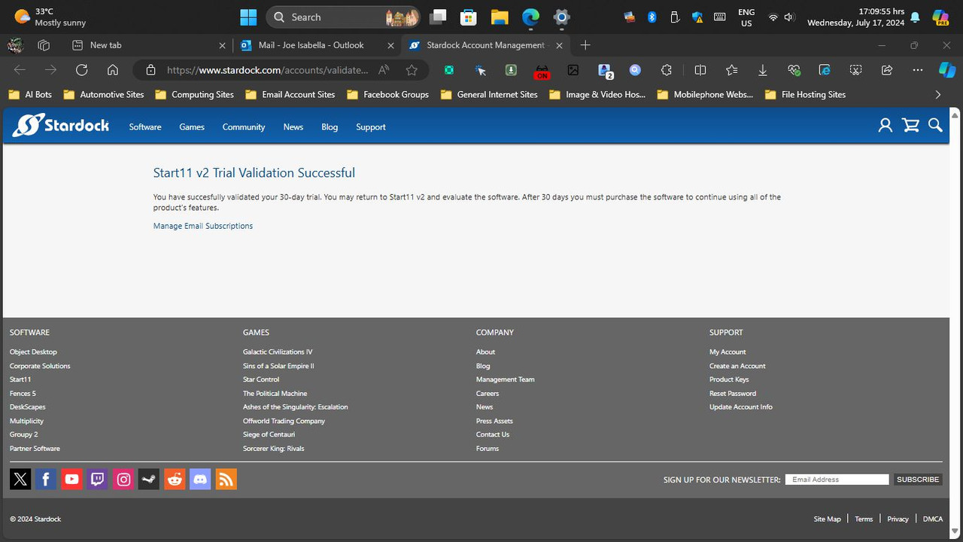Open Stardock's Steam page icon

tap(148, 479)
